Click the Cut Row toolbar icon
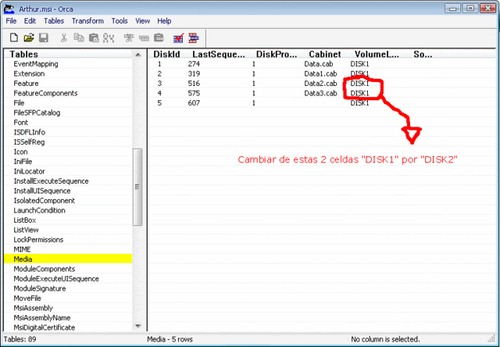 point(129,38)
